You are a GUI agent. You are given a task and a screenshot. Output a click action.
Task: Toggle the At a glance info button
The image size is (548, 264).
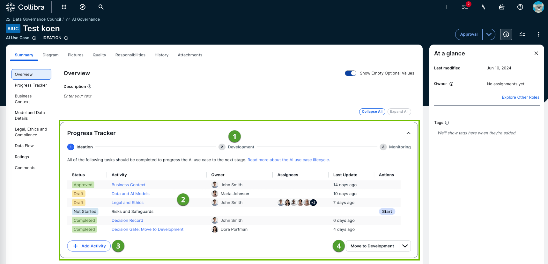pyautogui.click(x=506, y=34)
